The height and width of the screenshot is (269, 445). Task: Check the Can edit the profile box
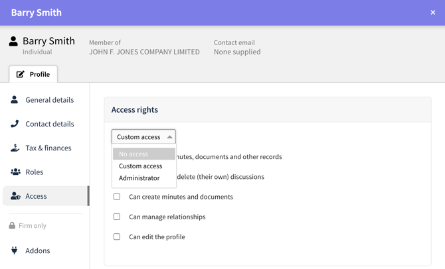point(117,237)
